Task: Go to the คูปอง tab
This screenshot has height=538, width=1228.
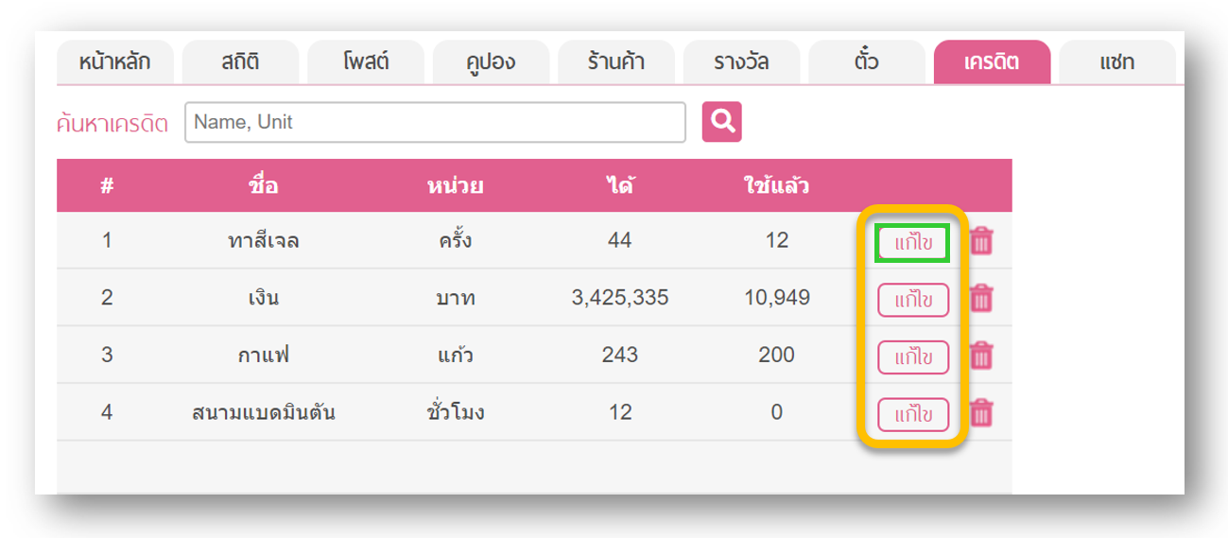Action: click(x=492, y=63)
